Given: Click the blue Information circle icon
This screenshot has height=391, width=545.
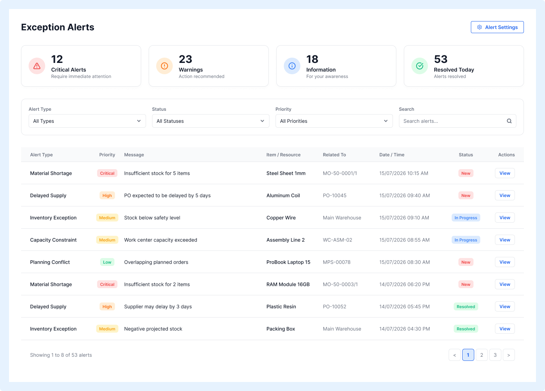Looking at the screenshot, I should pos(292,66).
